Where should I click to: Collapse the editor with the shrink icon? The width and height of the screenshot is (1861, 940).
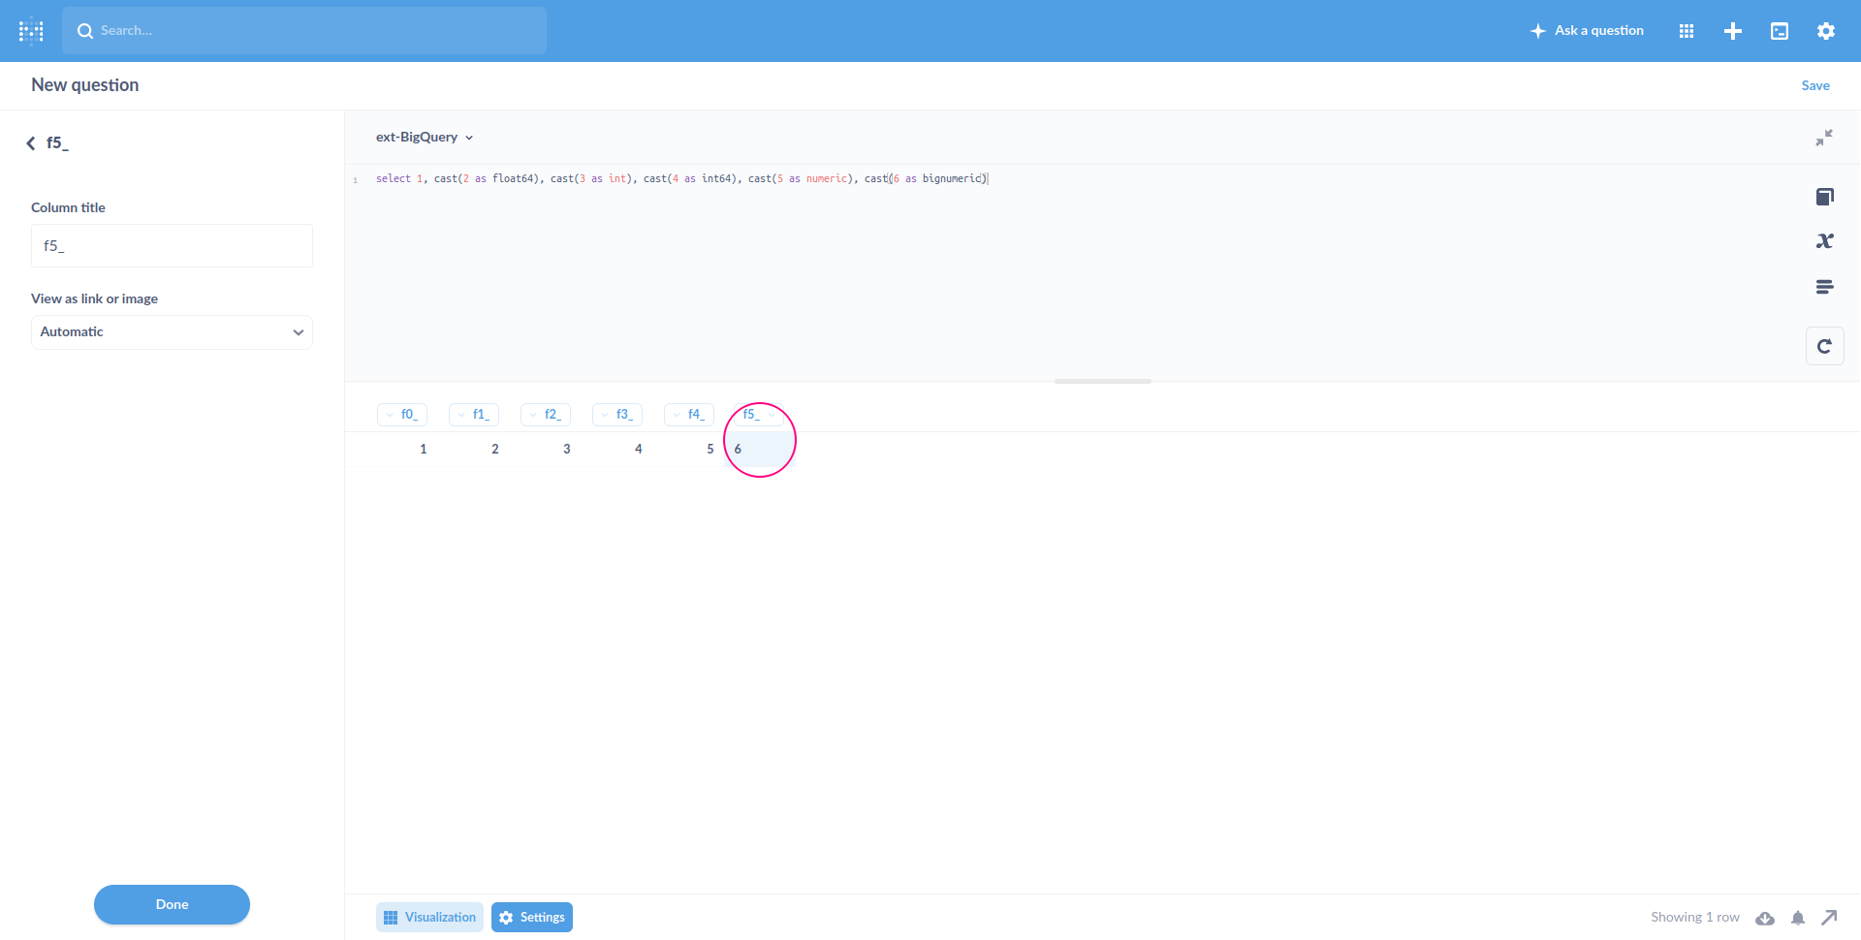click(1825, 138)
